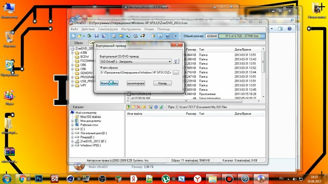Expand Windows XP(G:) in the catalog tree
328x184 pixels.
[72, 146]
